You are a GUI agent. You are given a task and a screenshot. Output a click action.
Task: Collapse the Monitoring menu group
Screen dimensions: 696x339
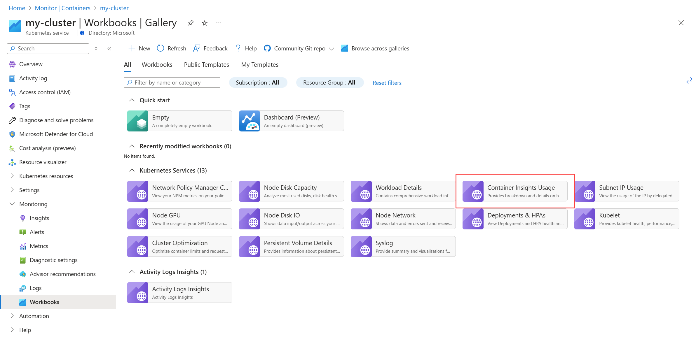[12, 204]
